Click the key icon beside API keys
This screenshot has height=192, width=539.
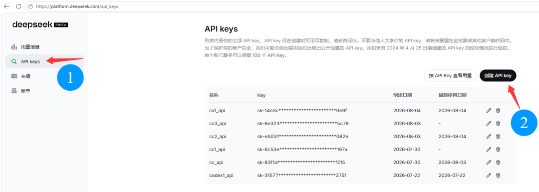coord(14,62)
